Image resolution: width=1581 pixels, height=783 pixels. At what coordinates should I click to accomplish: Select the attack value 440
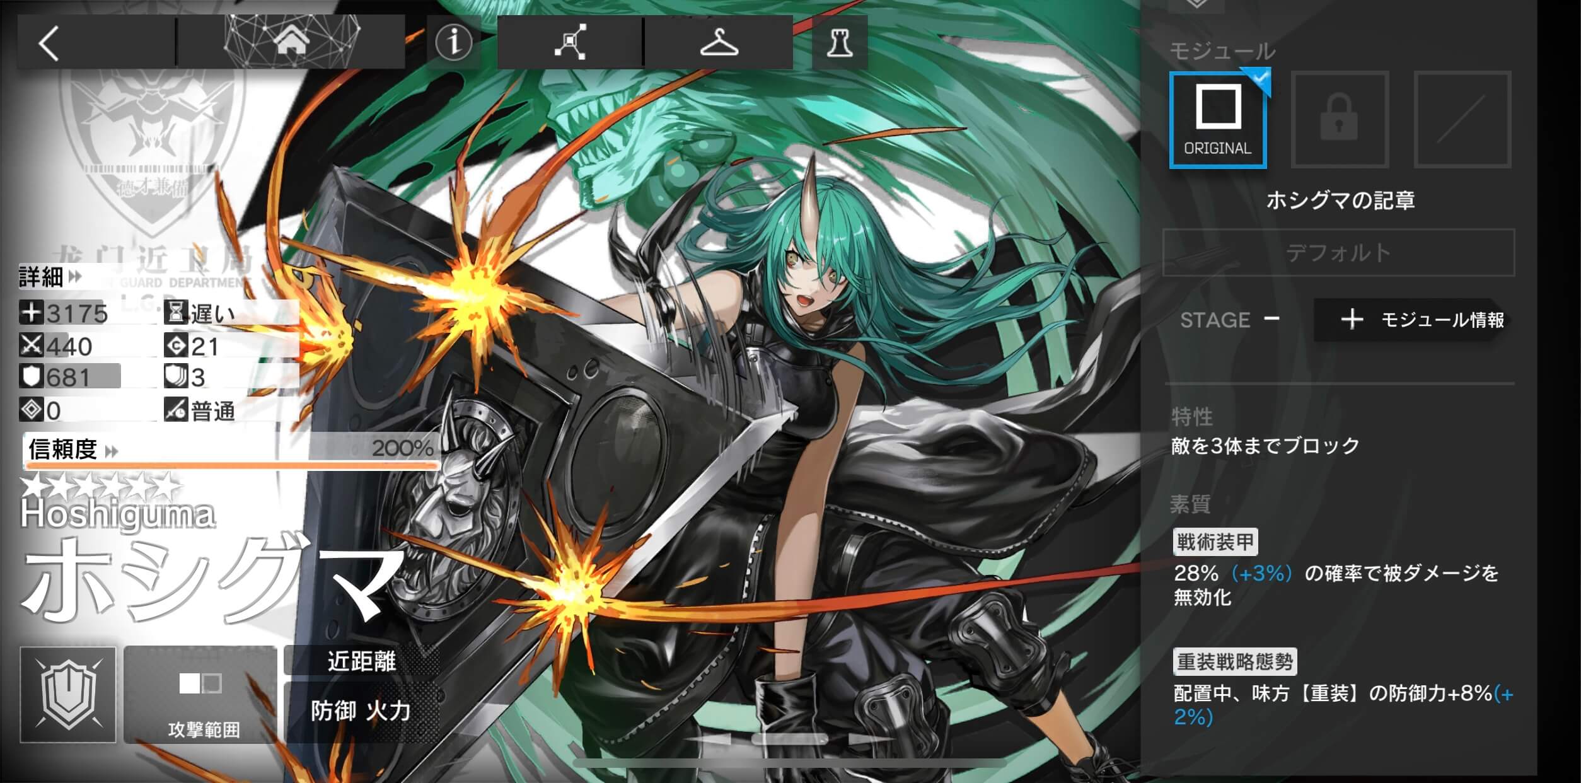pyautogui.click(x=69, y=346)
